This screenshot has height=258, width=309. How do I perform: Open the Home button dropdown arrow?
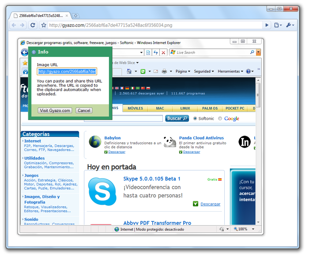[136, 72]
